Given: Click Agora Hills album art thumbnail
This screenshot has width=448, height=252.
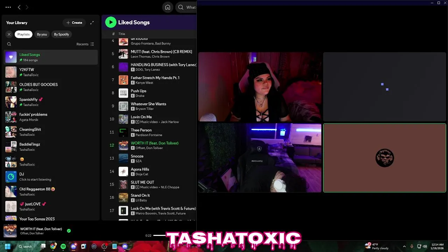Looking at the screenshot, I should pyautogui.click(x=123, y=171).
